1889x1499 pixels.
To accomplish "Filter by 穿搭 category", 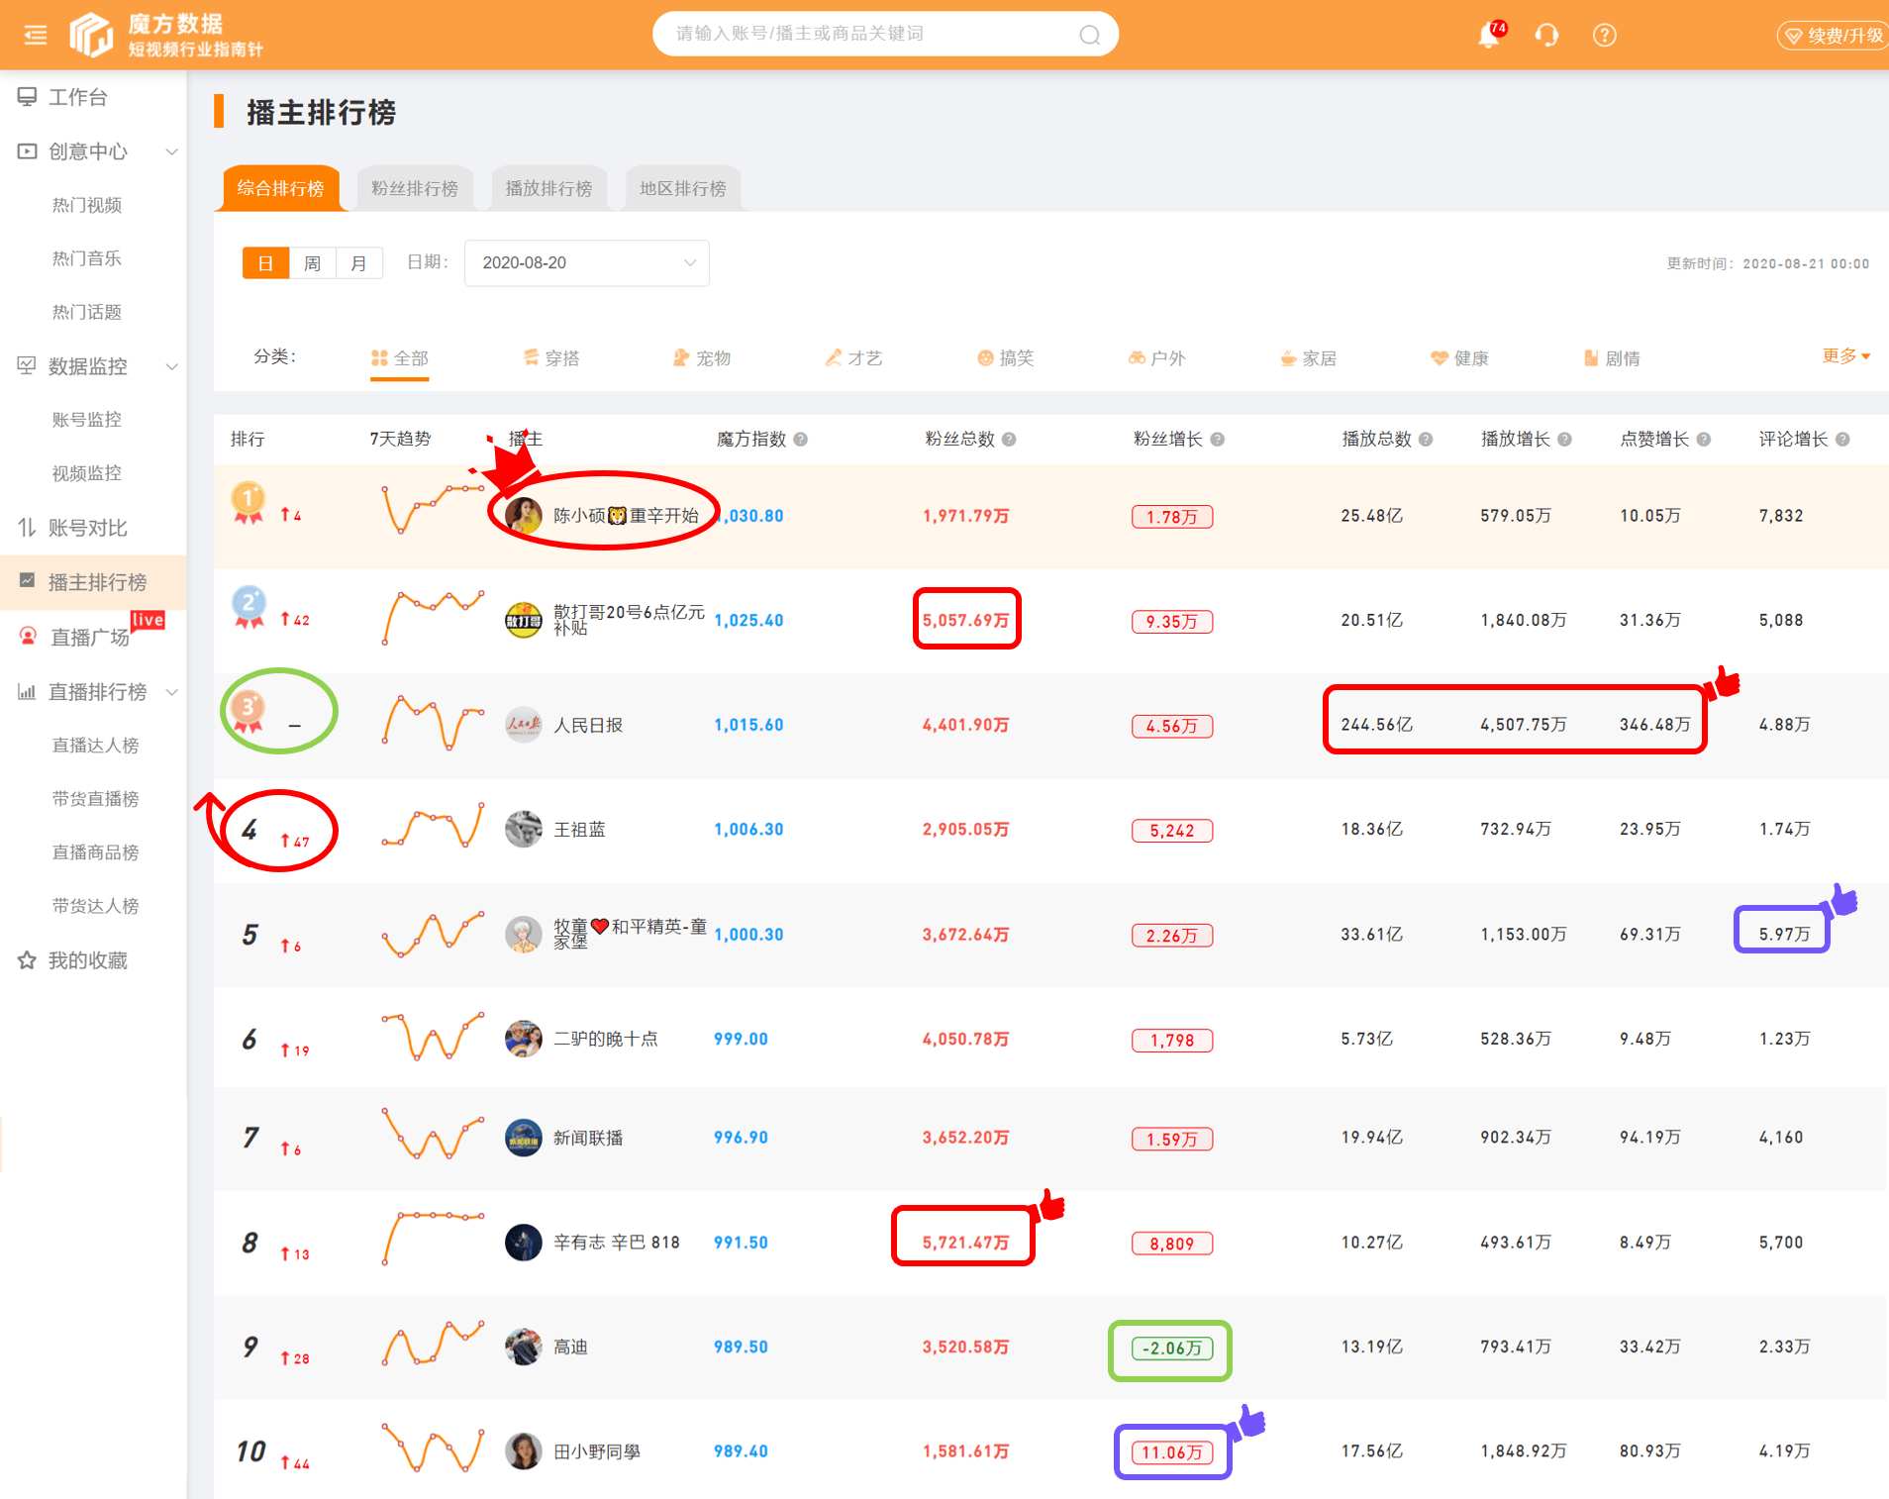I will [x=551, y=358].
